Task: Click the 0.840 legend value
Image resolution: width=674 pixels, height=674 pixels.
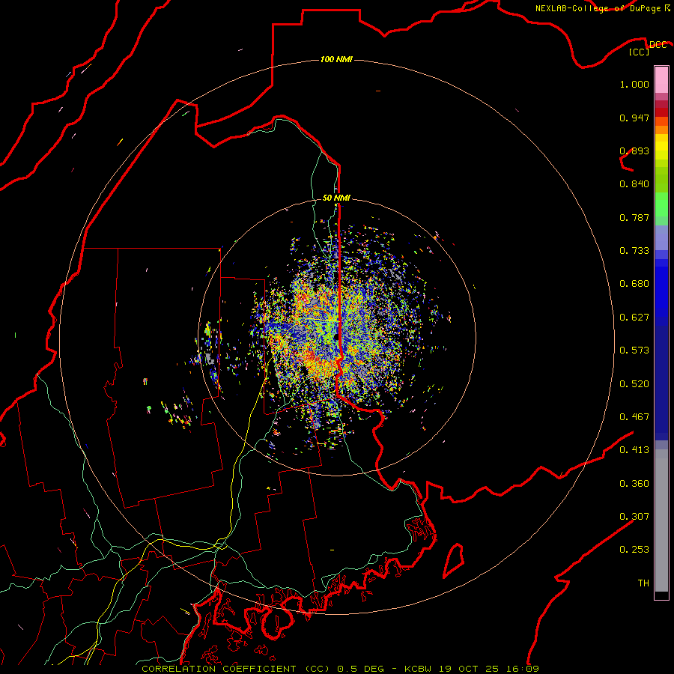Action: (634, 184)
